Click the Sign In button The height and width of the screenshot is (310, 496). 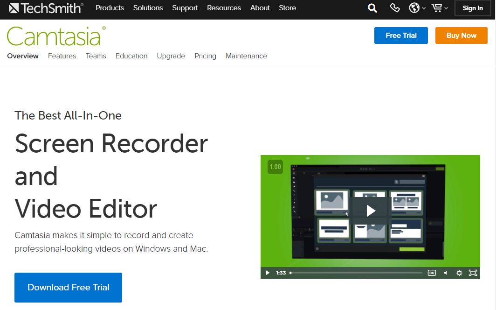[x=473, y=8]
